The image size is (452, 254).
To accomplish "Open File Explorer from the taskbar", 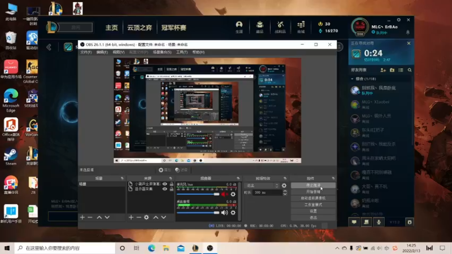I will click(x=166, y=248).
